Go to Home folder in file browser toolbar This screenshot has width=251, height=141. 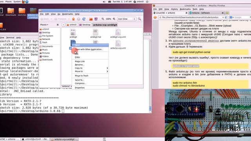pos(73,19)
